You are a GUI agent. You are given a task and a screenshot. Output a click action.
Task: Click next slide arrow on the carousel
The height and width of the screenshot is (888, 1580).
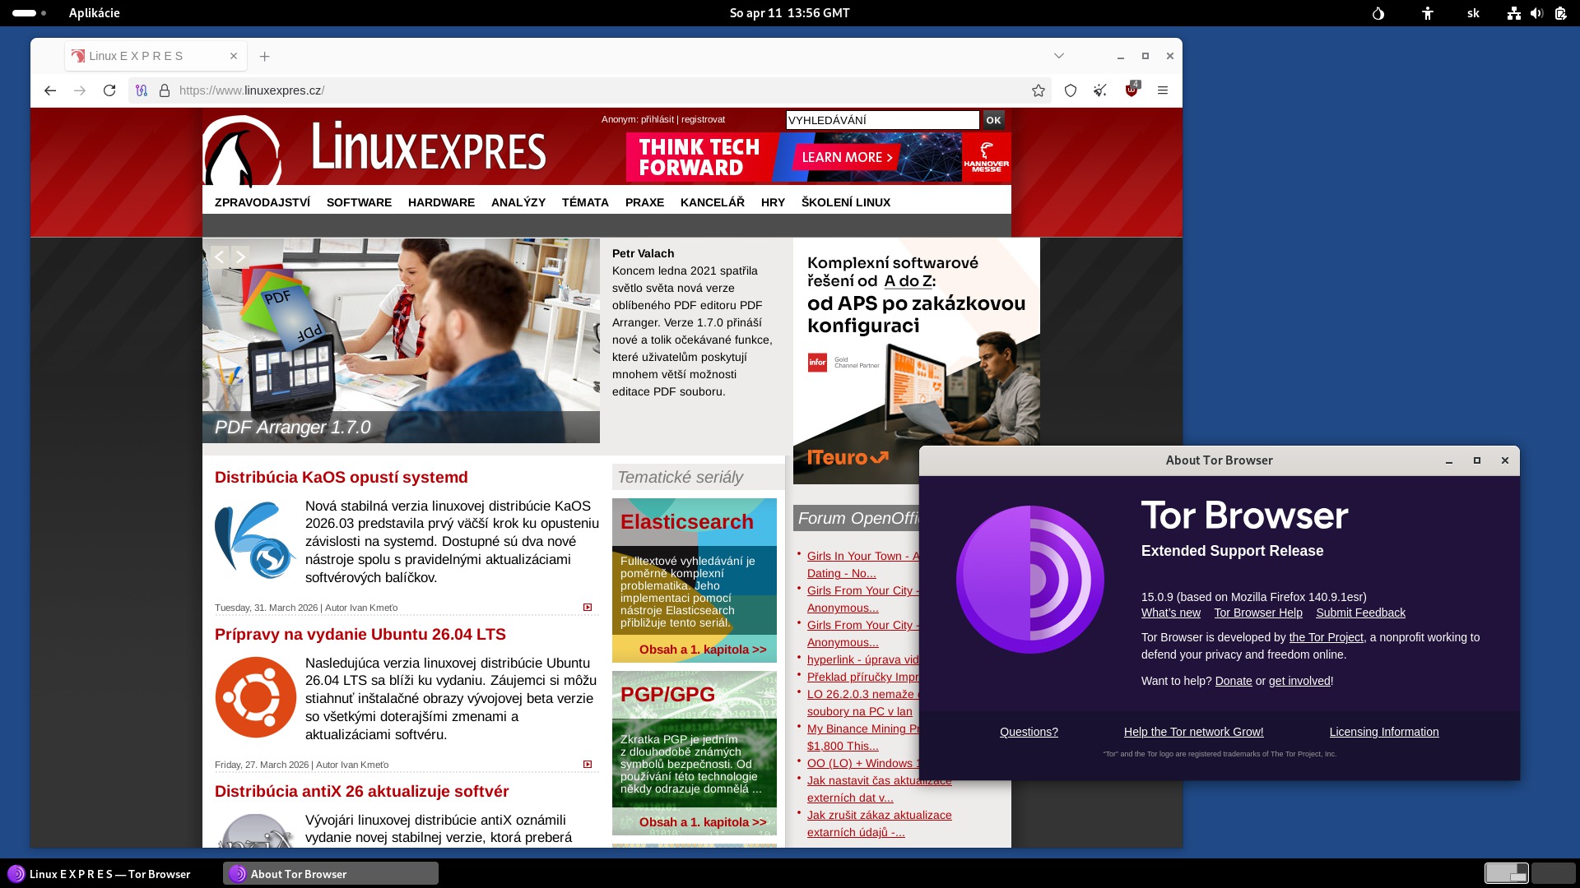click(x=240, y=257)
